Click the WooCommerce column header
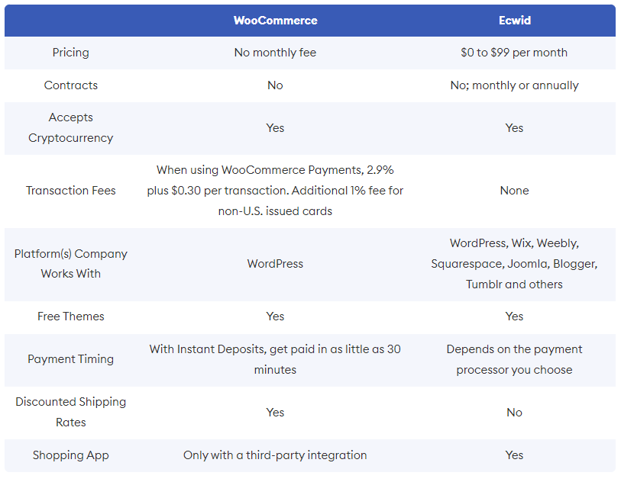This screenshot has width=621, height=482. click(275, 21)
